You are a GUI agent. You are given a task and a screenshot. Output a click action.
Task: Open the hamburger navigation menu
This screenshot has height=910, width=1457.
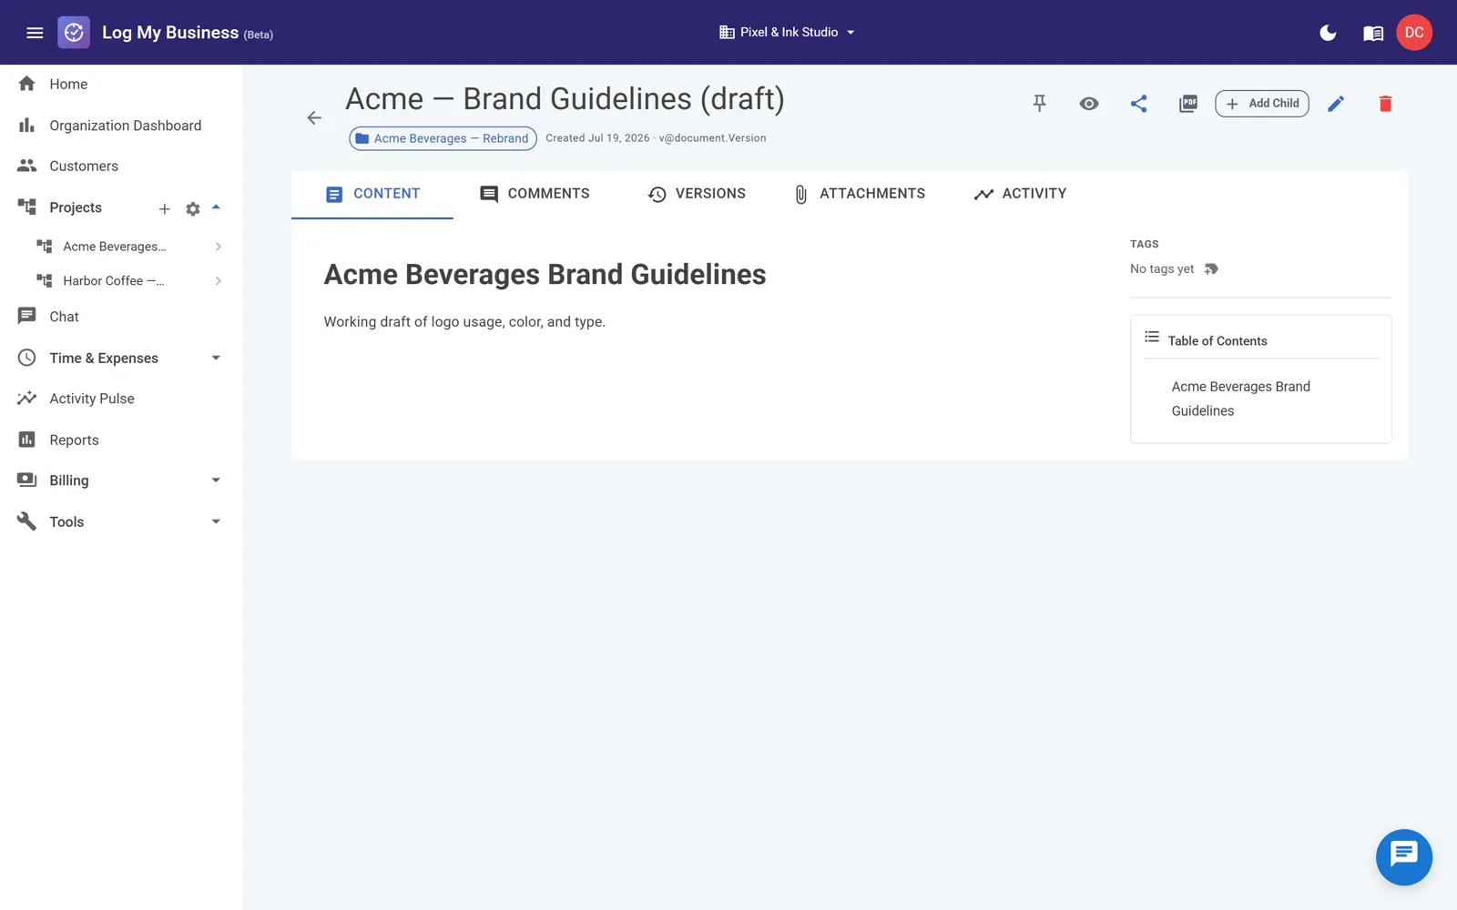[35, 33]
